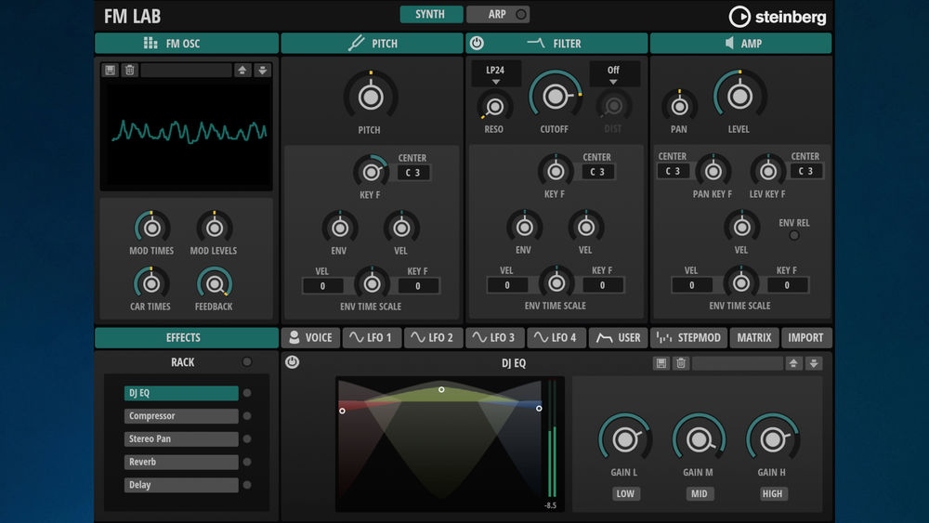The height and width of the screenshot is (523, 929).
Task: Enable the ENV REL switch in Amp
Action: [x=794, y=235]
